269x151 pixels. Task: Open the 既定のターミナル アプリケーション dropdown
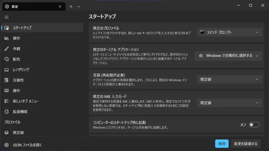pos(228,56)
